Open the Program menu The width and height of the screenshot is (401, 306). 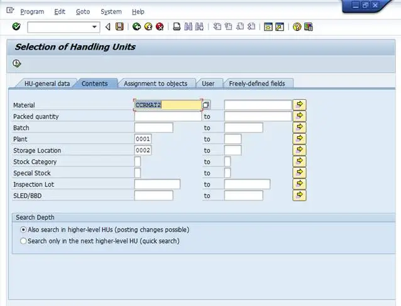[x=32, y=11]
